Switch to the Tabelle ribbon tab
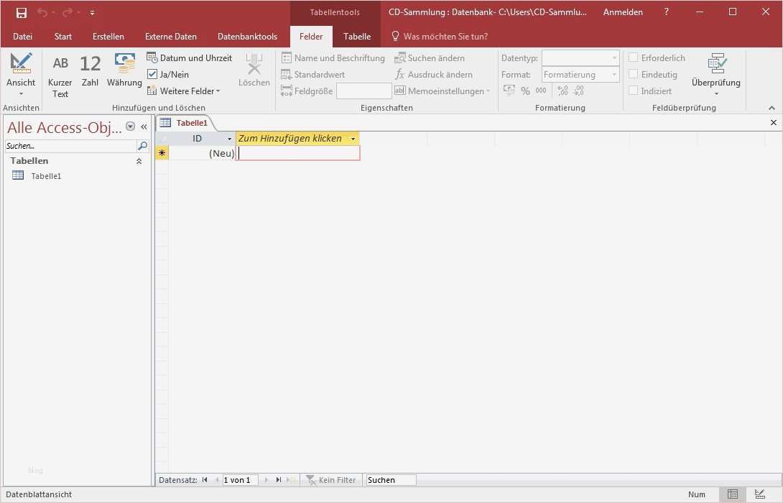 (x=357, y=36)
